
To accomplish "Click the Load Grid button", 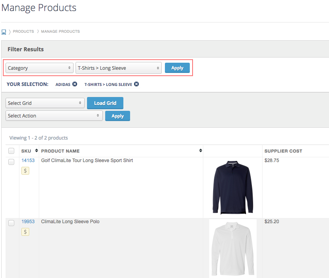I will click(x=105, y=103).
